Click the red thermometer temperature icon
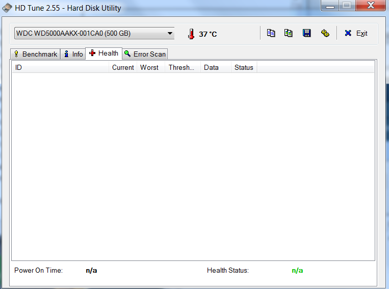Viewport: 389px width, 289px height. 191,34
